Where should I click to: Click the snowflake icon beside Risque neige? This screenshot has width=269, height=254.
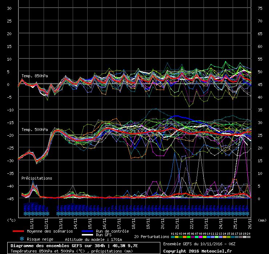[22, 239]
